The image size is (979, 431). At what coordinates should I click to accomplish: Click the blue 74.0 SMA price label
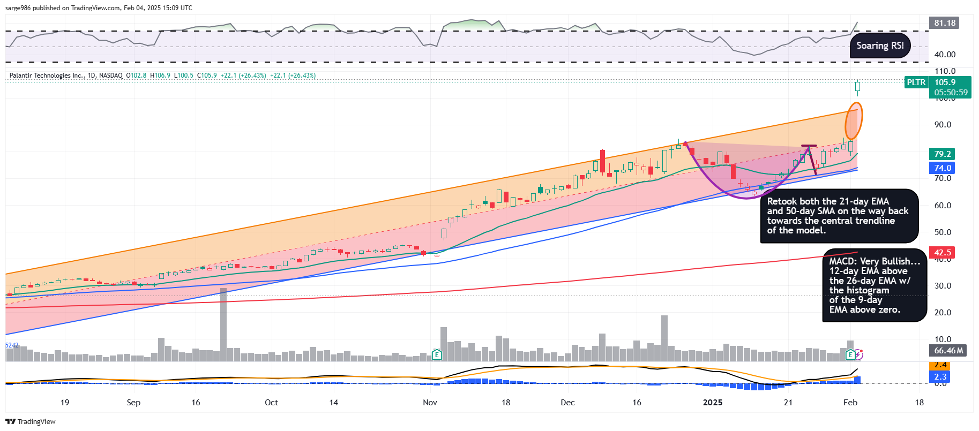pos(943,168)
